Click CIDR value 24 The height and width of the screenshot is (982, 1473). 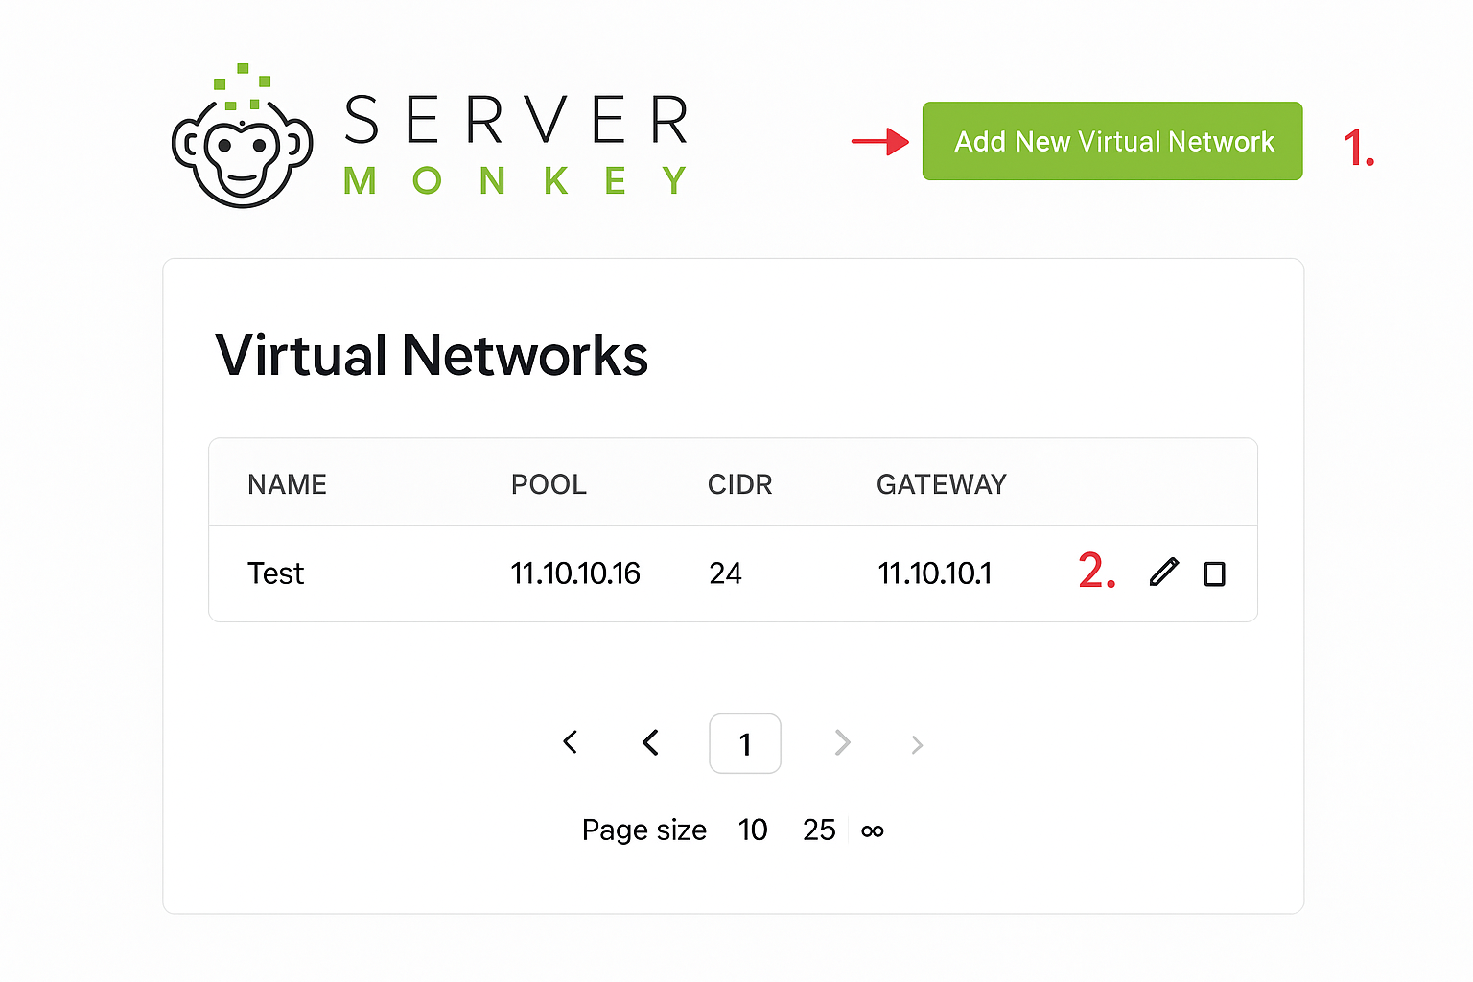(725, 573)
